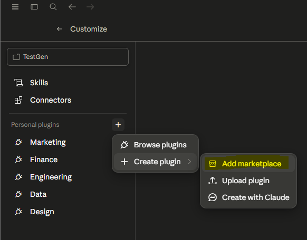Click the Design plug icon
Image resolution: width=307 pixels, height=240 pixels.
[18, 212]
